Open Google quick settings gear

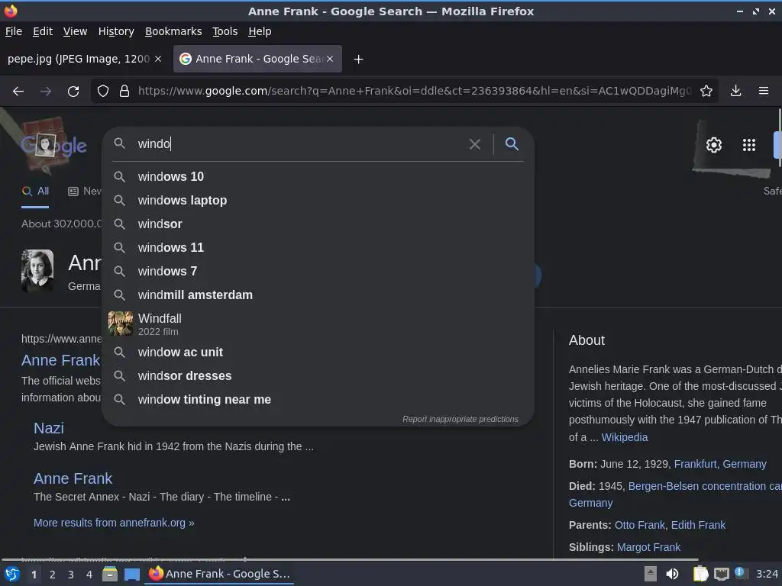pos(714,145)
